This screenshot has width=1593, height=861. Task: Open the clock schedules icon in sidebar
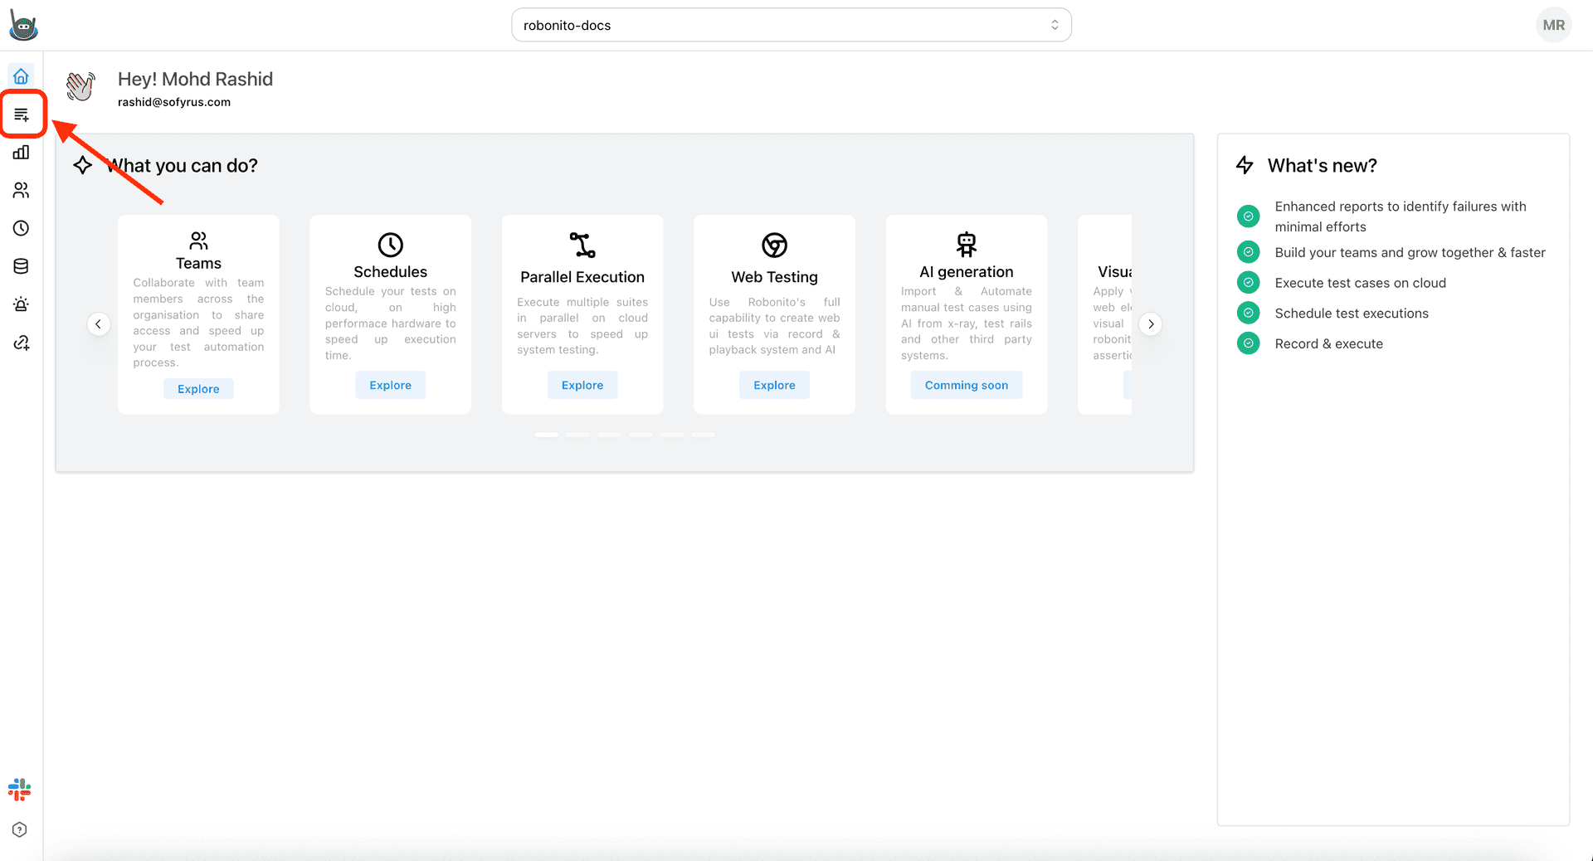pyautogui.click(x=21, y=228)
